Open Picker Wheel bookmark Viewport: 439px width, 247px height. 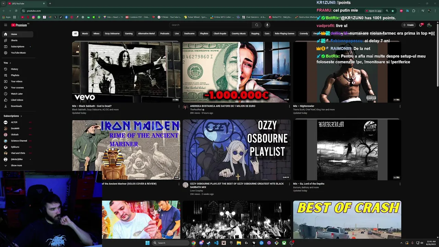click(195, 17)
